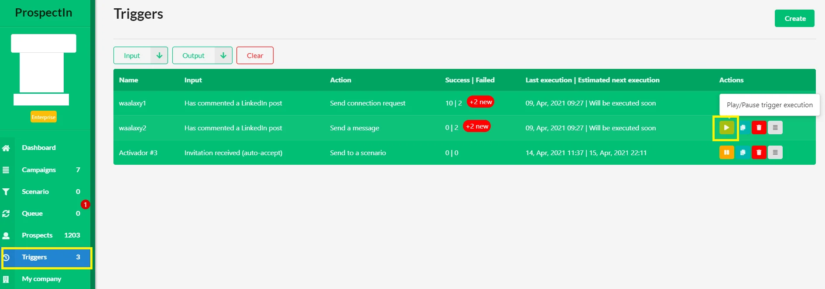Image resolution: width=825 pixels, height=289 pixels.
Task: Open the Input filter dropdown
Action: [132, 55]
